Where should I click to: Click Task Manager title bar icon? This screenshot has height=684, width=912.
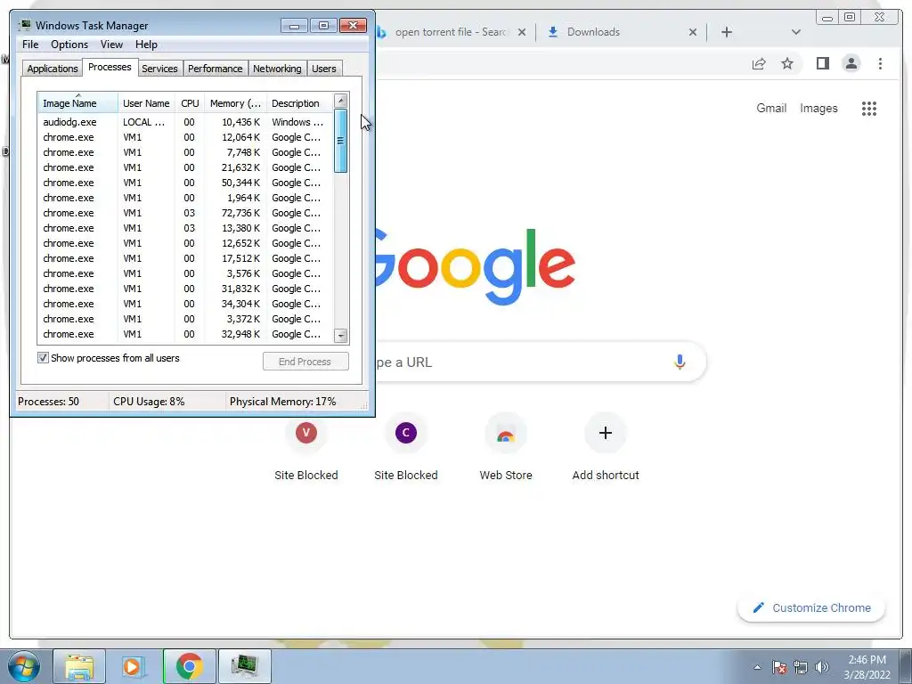tap(24, 25)
